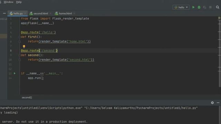Close the second.html tab
Viewport: 221px width, 124px height.
[50, 13]
